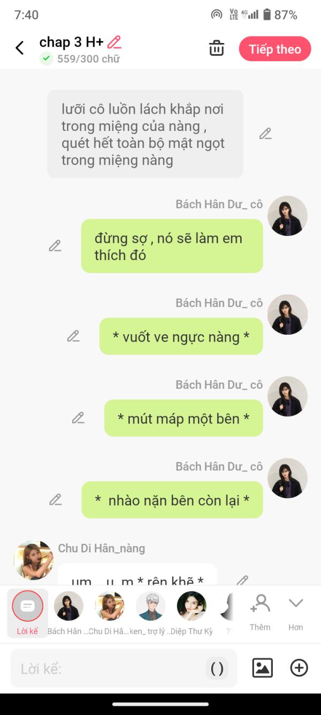Choose Diệp Thư Kỳ character avatar

(192, 613)
